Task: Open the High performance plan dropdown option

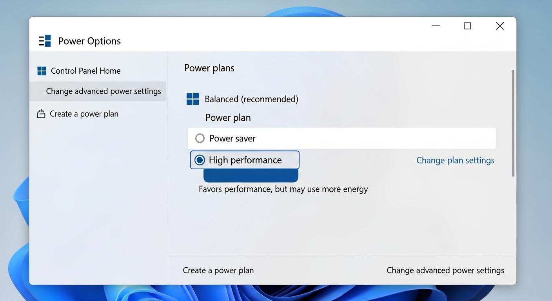Action: [x=245, y=160]
